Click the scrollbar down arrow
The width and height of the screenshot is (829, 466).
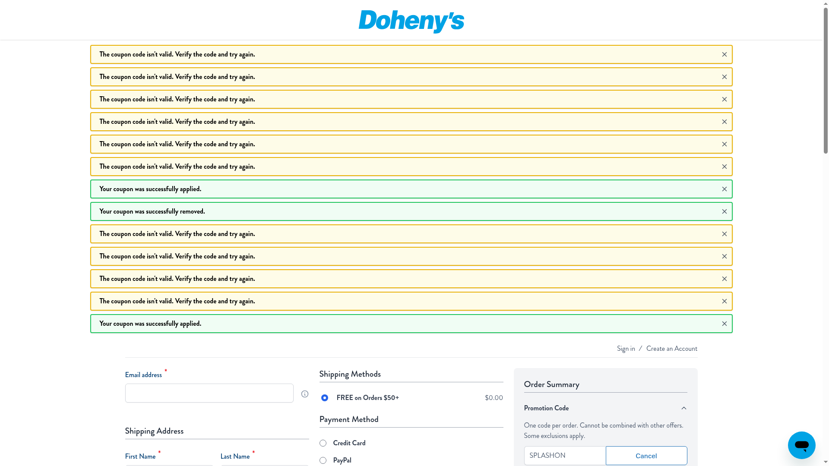[x=826, y=463]
